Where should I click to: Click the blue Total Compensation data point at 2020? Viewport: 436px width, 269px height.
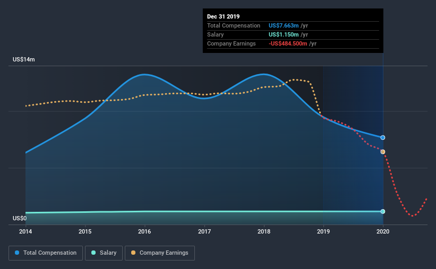(x=382, y=138)
